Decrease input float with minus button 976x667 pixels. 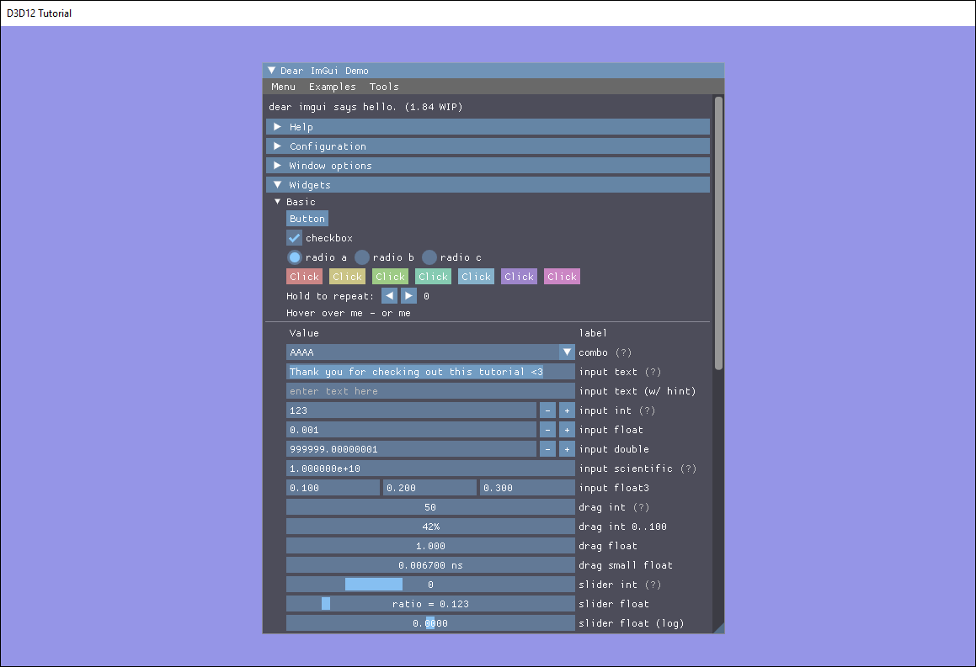coord(547,430)
